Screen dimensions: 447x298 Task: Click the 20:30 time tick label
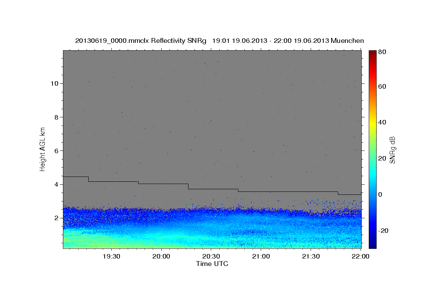[x=211, y=256]
